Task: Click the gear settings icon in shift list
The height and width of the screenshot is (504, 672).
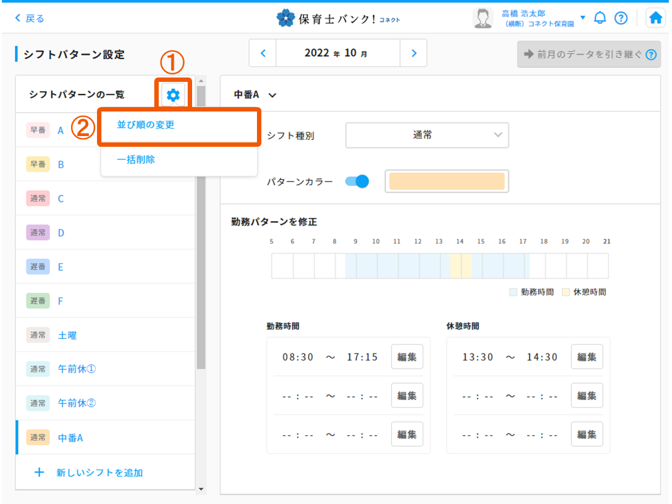Action: point(173,95)
